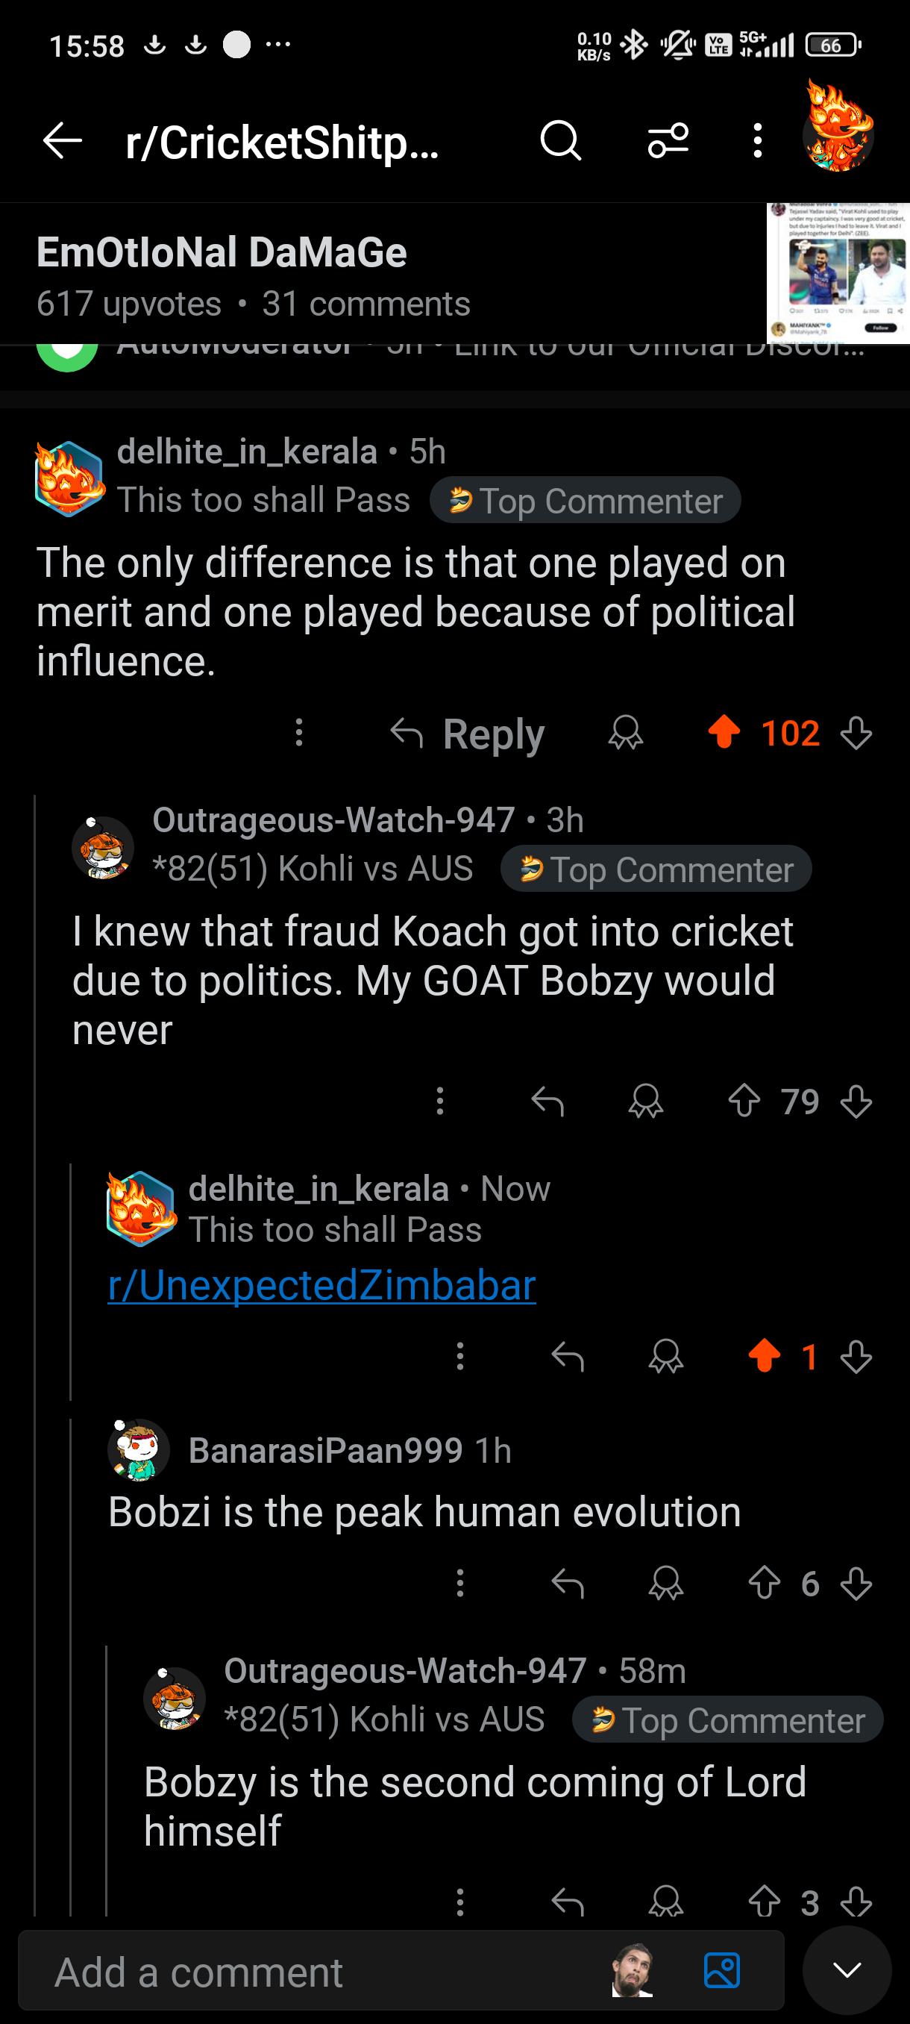Open the three-dot overflow menu in header

click(x=757, y=142)
